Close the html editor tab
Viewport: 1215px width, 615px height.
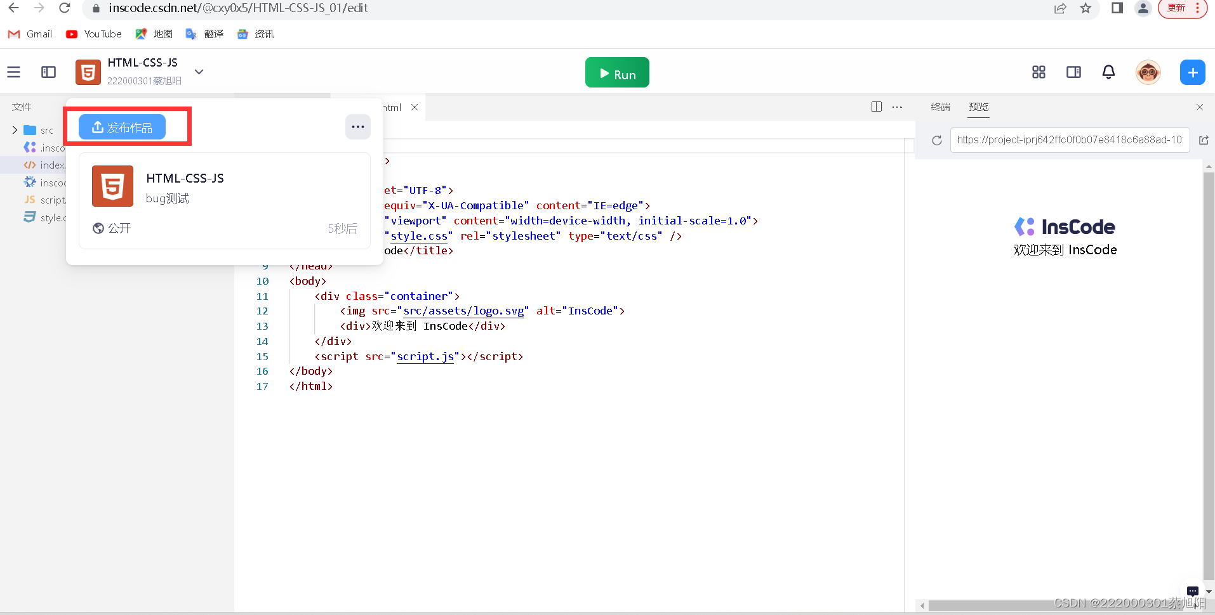[x=415, y=107]
